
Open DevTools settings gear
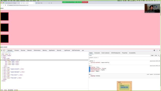(154, 50)
